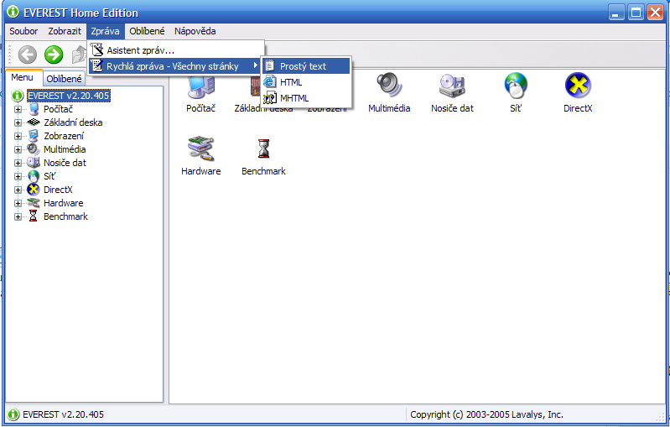
Task: Click the Hardware icon in tree
Action: coord(34,203)
